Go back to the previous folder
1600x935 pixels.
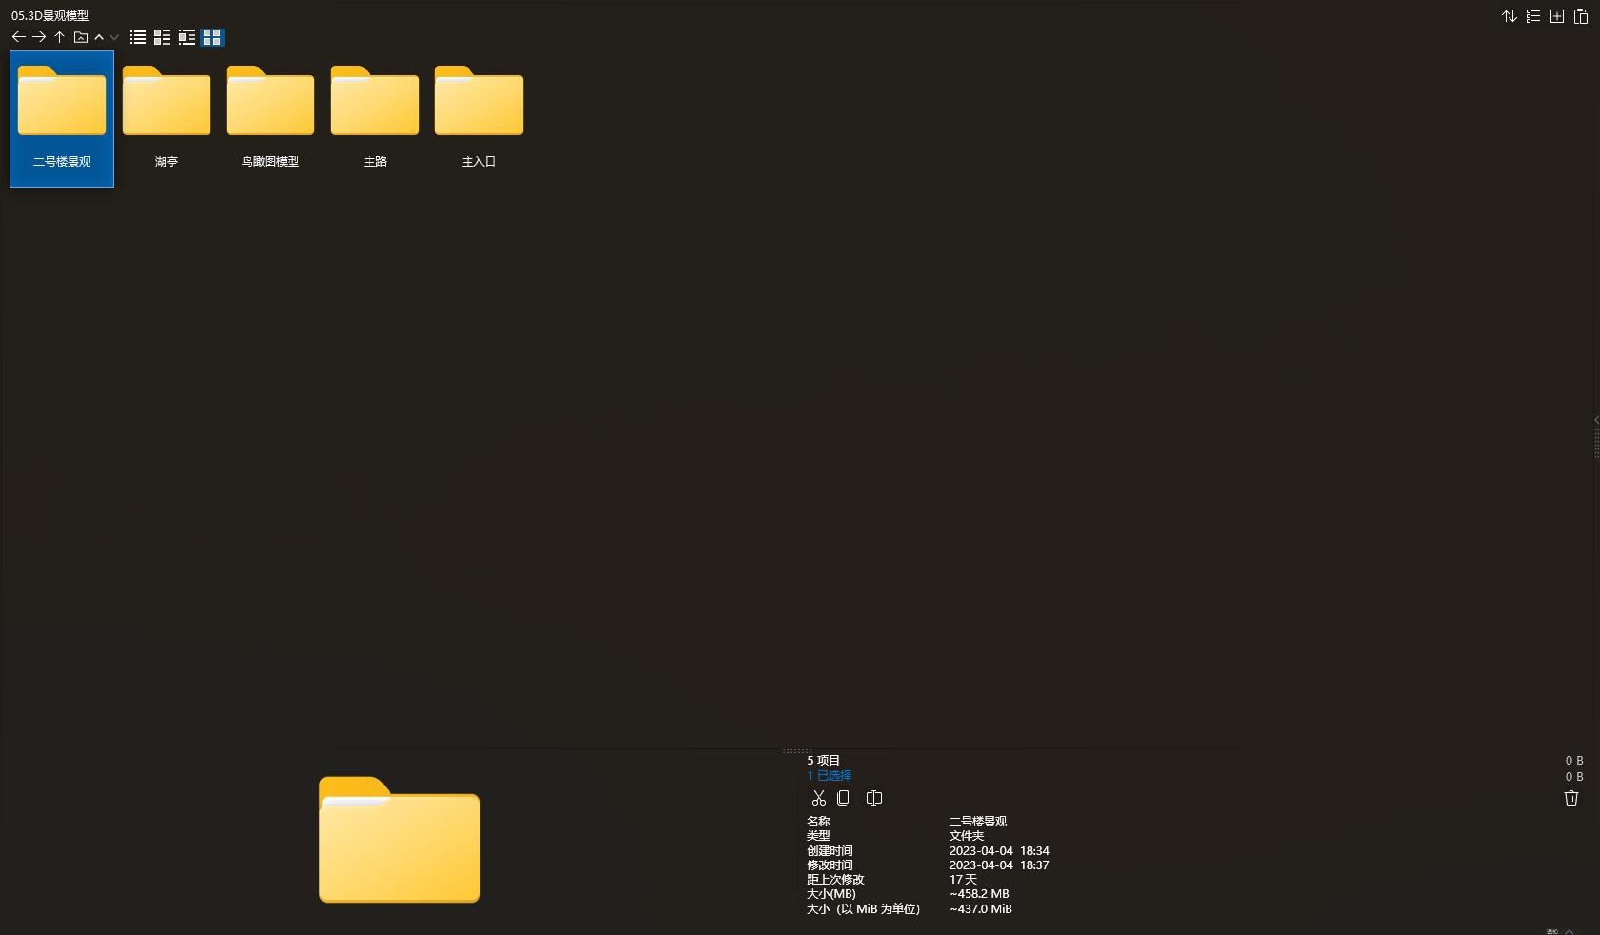point(18,37)
